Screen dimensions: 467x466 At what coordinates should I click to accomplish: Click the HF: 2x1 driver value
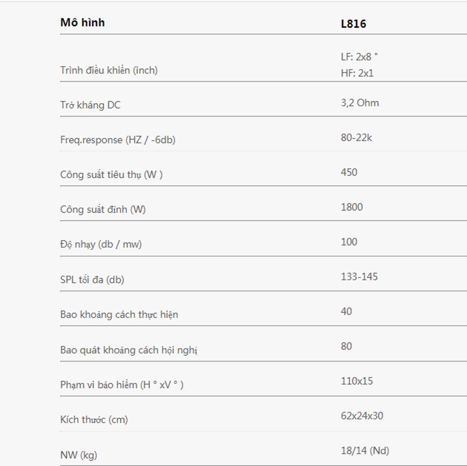pos(357,73)
